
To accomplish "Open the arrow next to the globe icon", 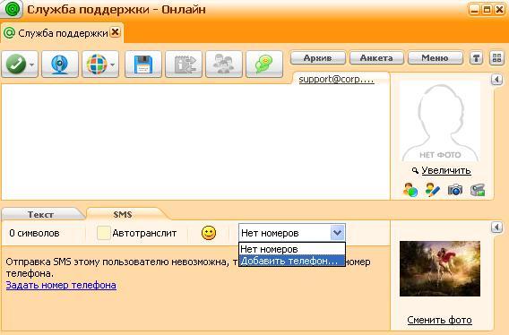I will tap(112, 64).
